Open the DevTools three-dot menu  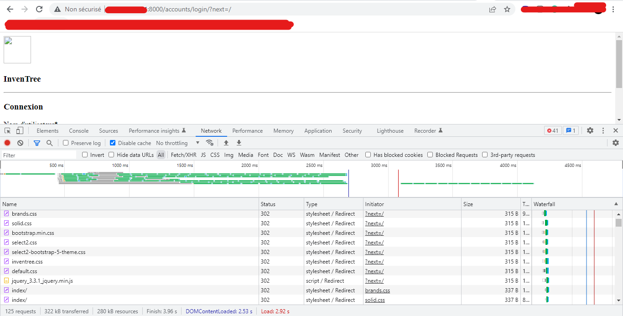pyautogui.click(x=603, y=130)
